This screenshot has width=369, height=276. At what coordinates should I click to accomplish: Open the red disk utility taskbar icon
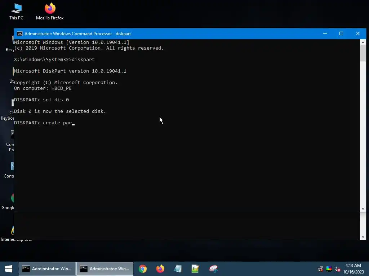[213, 269]
